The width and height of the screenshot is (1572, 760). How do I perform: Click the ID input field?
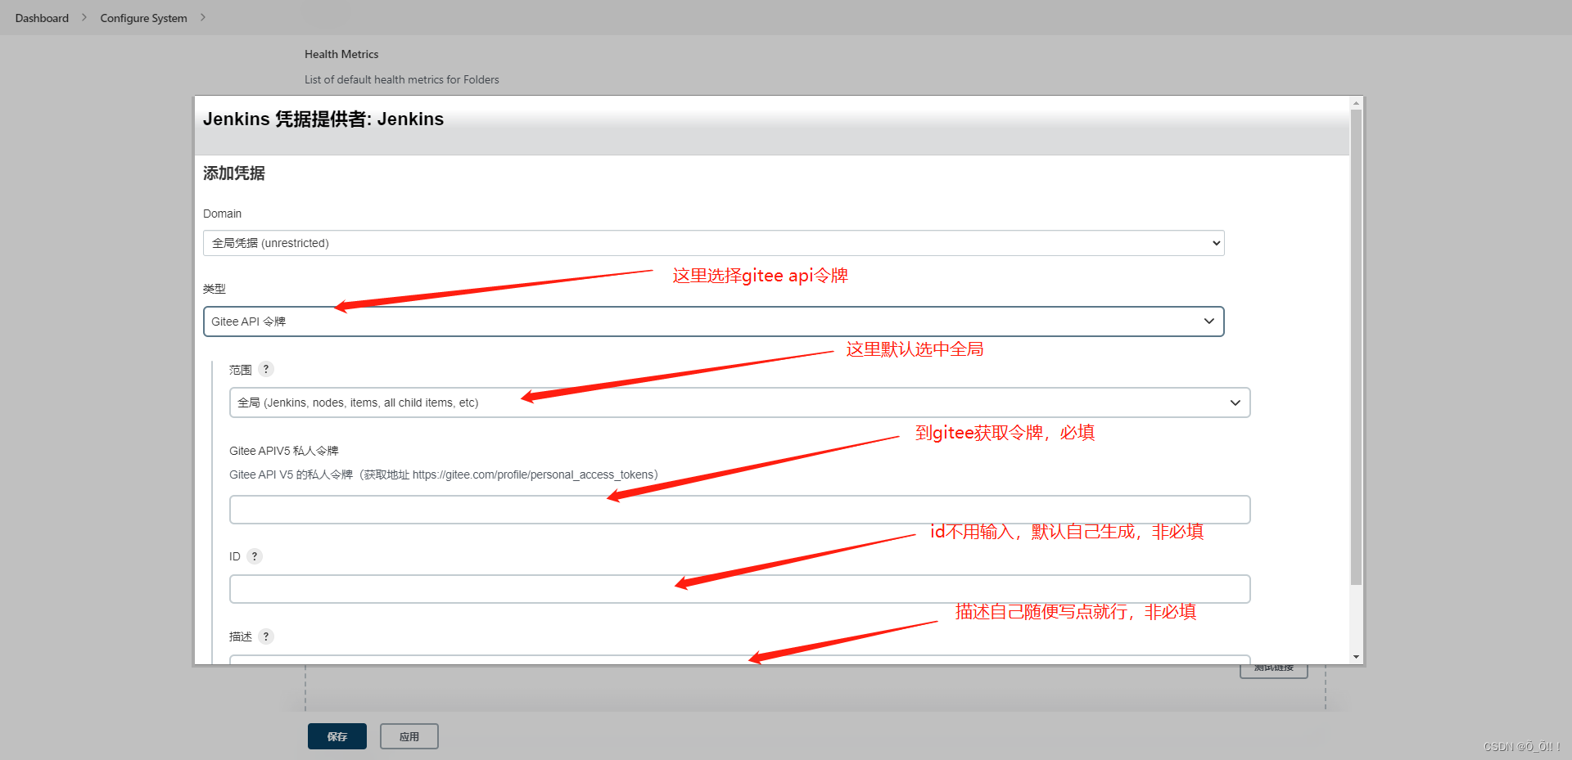pos(739,589)
